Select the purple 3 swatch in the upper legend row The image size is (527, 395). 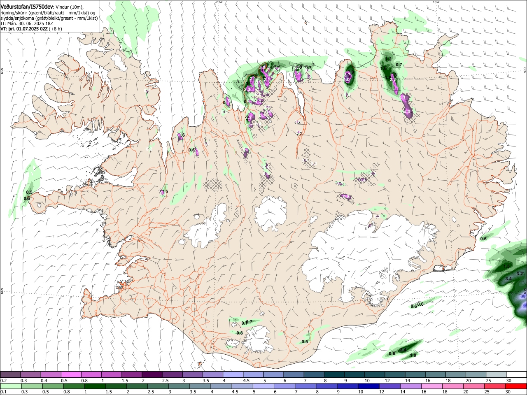pyautogui.click(x=193, y=374)
